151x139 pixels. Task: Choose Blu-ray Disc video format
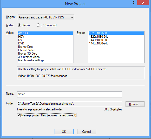point(45,47)
